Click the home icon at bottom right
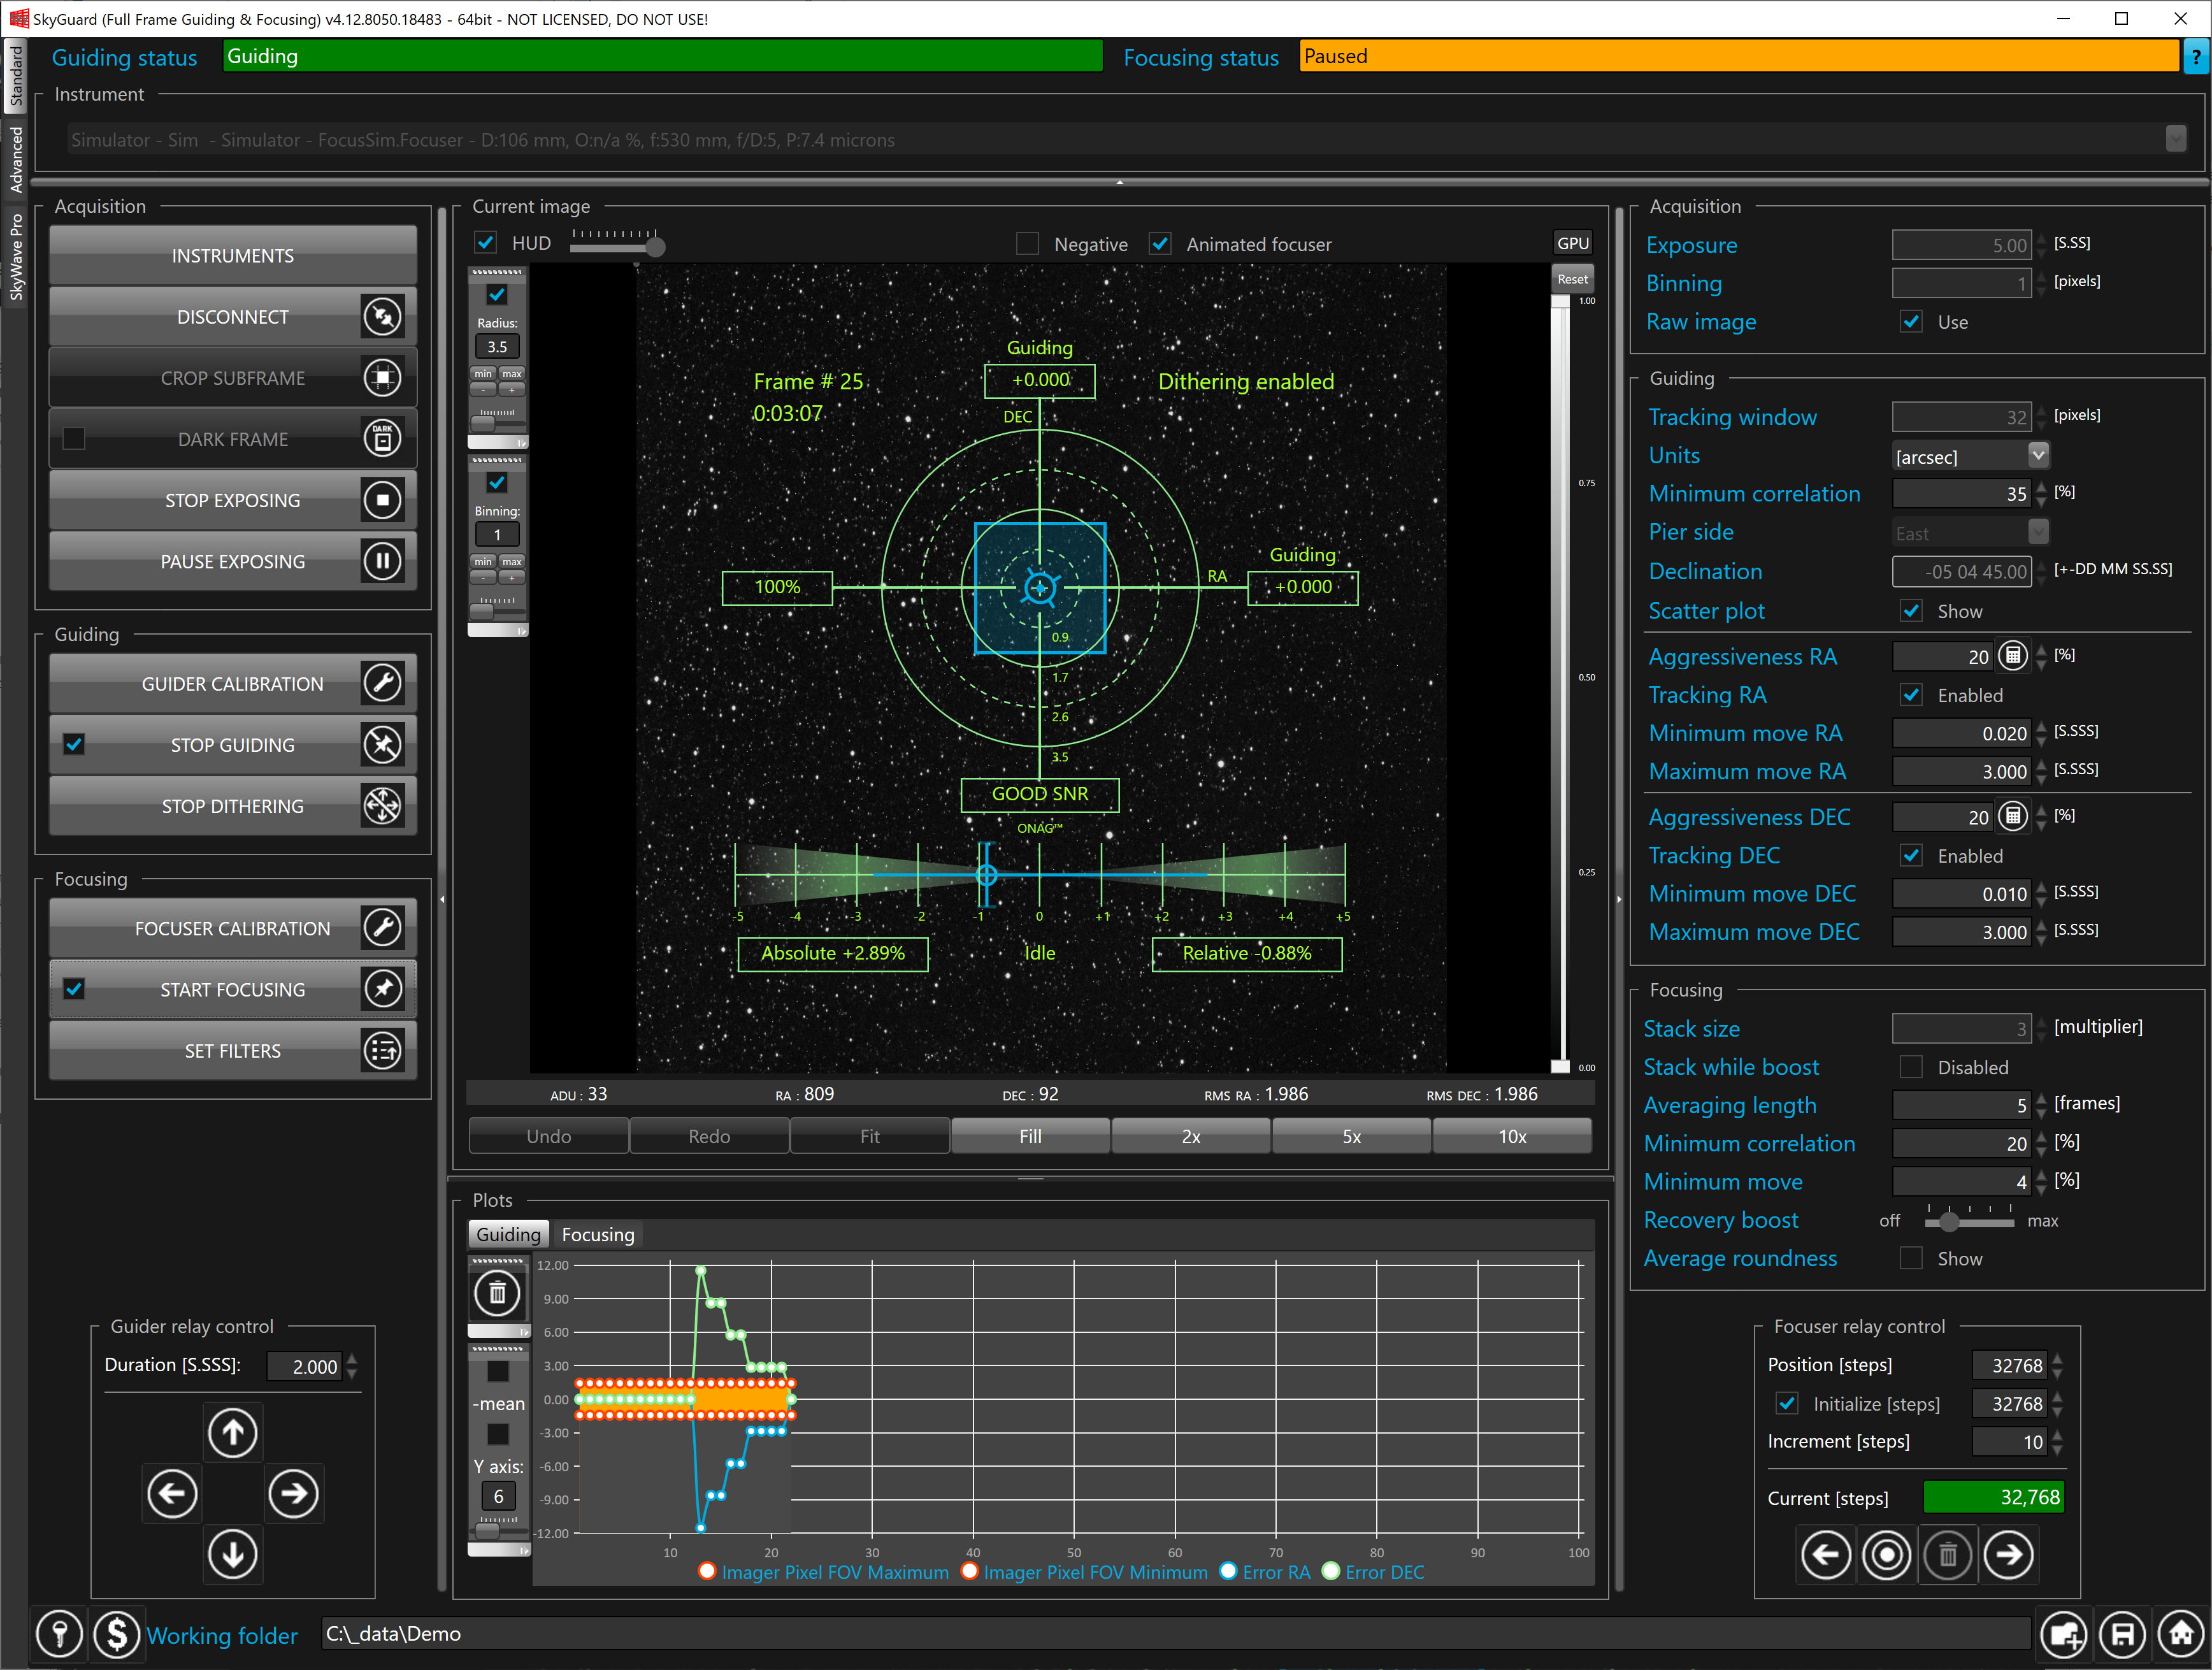The image size is (2212, 1670). [2182, 1635]
